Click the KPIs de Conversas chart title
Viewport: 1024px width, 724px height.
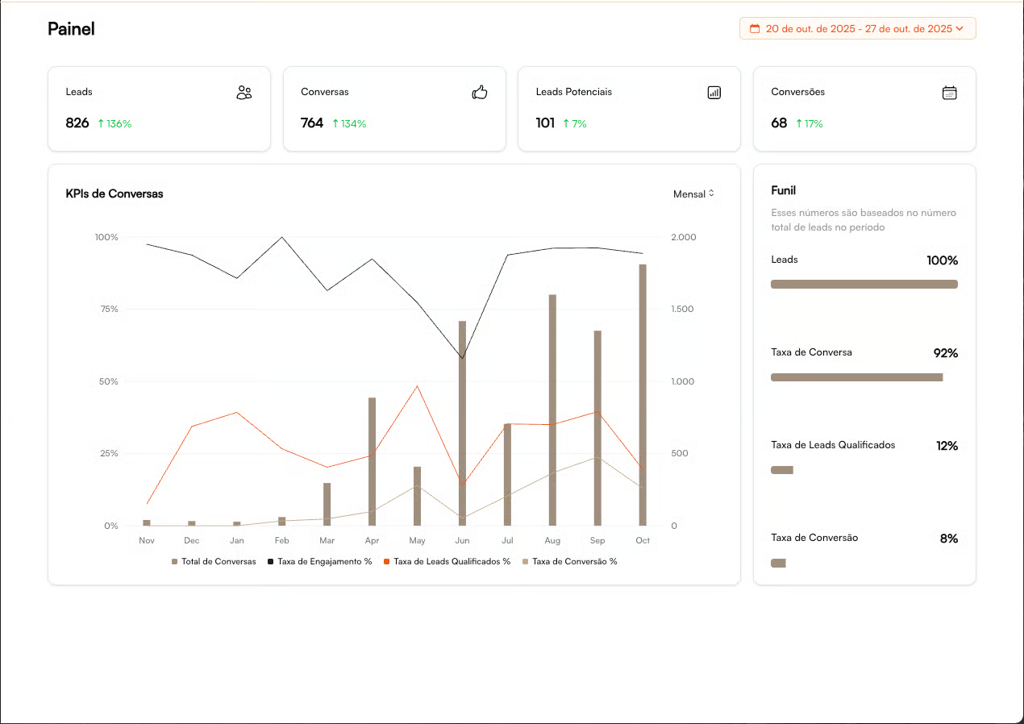click(x=114, y=194)
